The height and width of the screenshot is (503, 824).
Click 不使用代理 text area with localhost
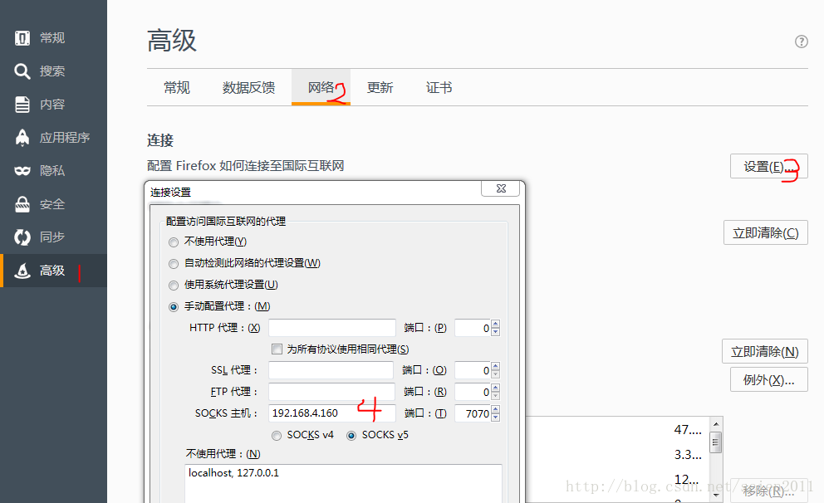(343, 484)
